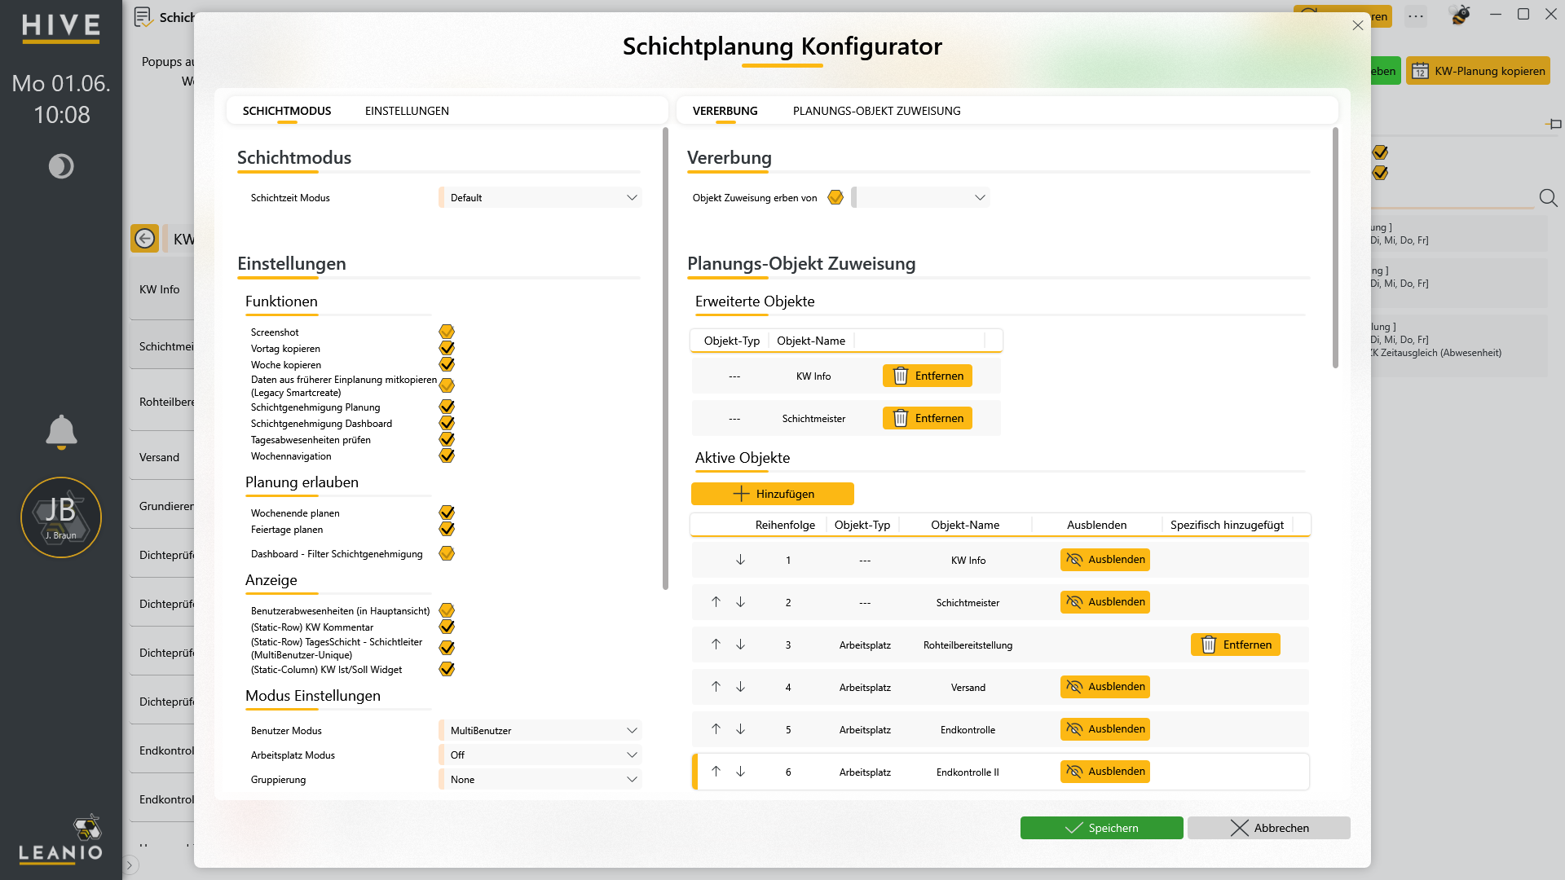Toggle Vortag kopieren checkbox

[x=447, y=348]
